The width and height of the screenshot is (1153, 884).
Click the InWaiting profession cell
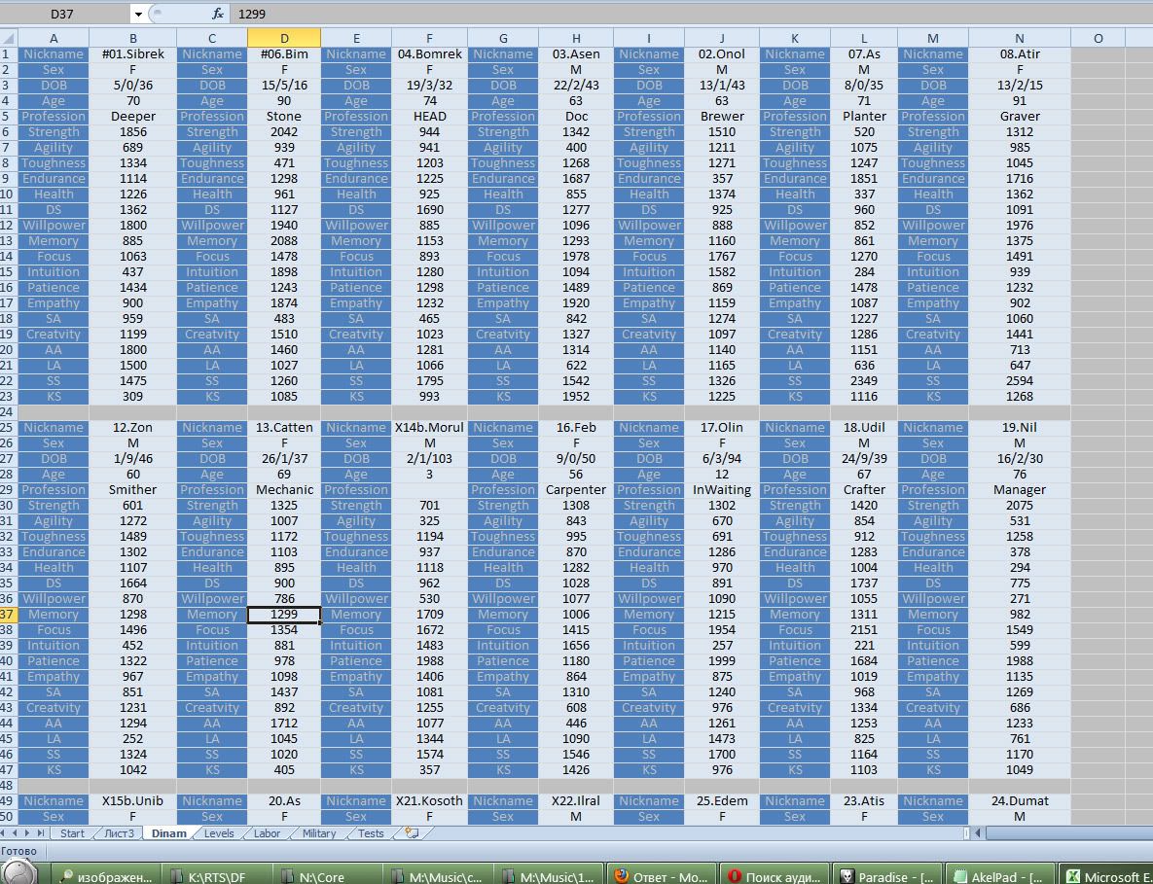(x=722, y=489)
